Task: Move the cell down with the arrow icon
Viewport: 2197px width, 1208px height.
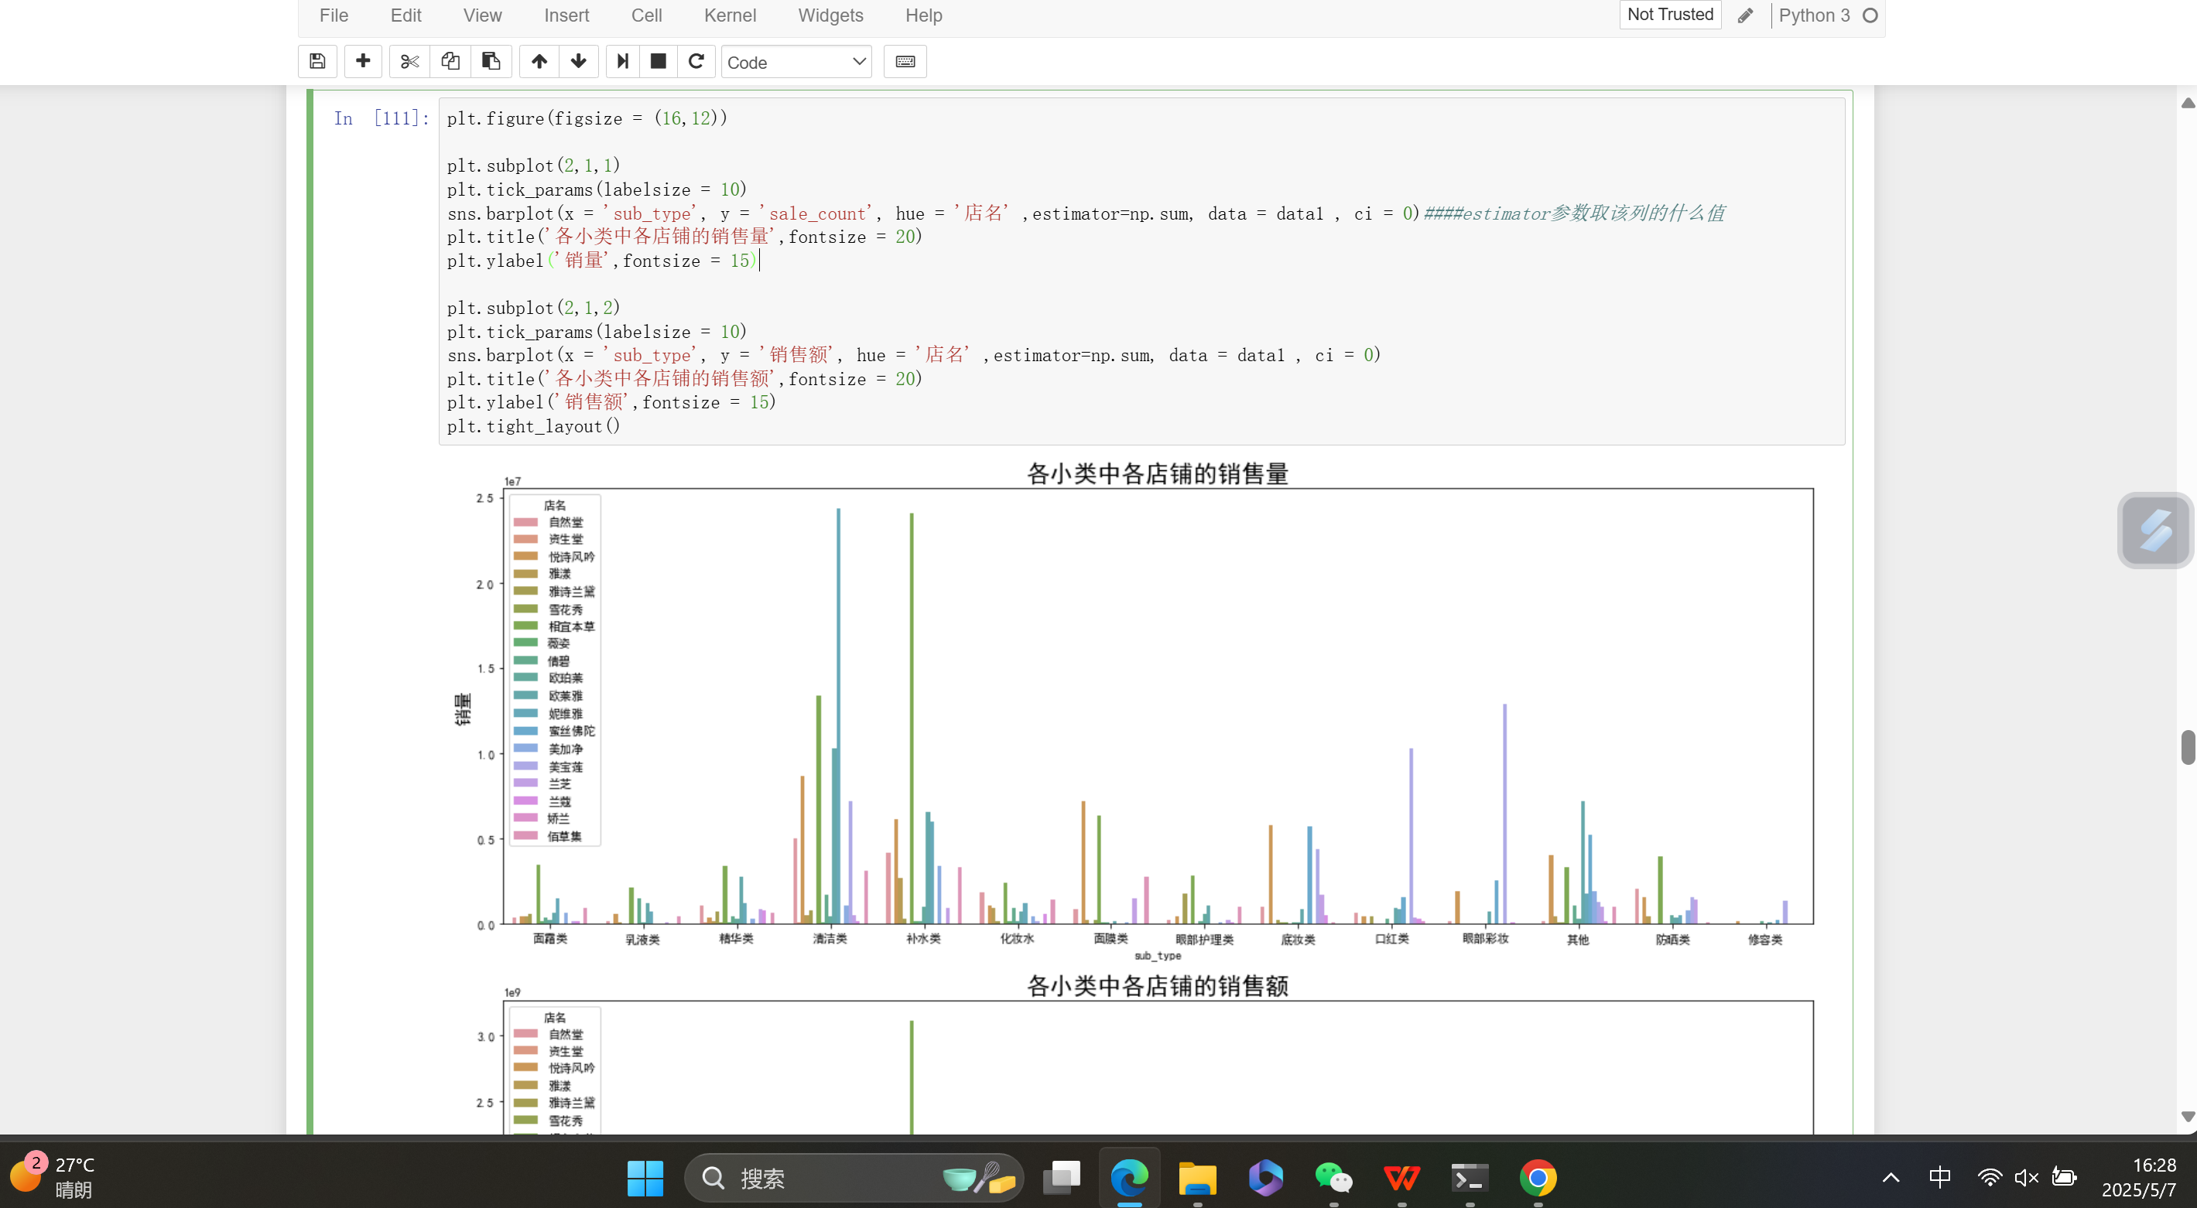Action: (x=578, y=61)
